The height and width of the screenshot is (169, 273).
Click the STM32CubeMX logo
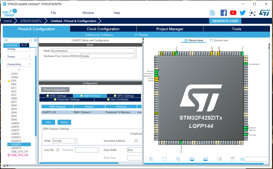coord(10,13)
